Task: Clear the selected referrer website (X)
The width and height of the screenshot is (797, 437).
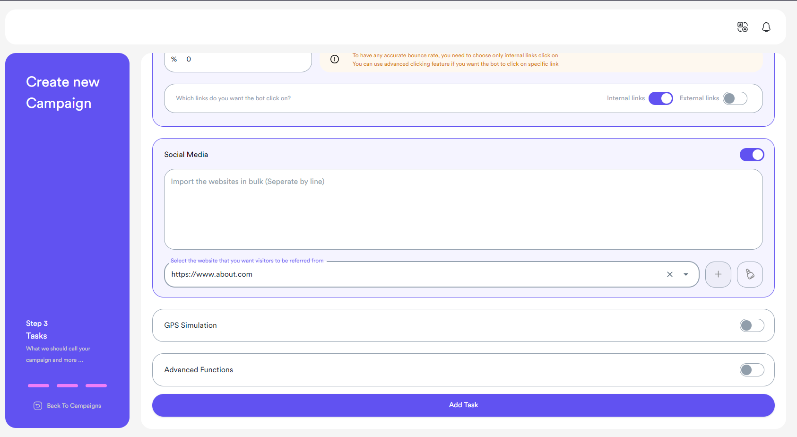Action: pyautogui.click(x=670, y=274)
